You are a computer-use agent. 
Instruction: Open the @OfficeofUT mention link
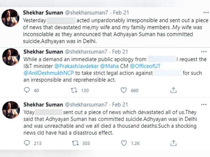(x=145, y=66)
